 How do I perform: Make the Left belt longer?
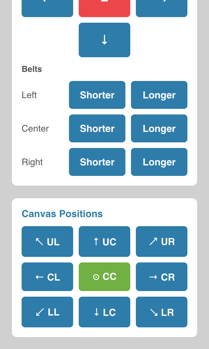[159, 95]
